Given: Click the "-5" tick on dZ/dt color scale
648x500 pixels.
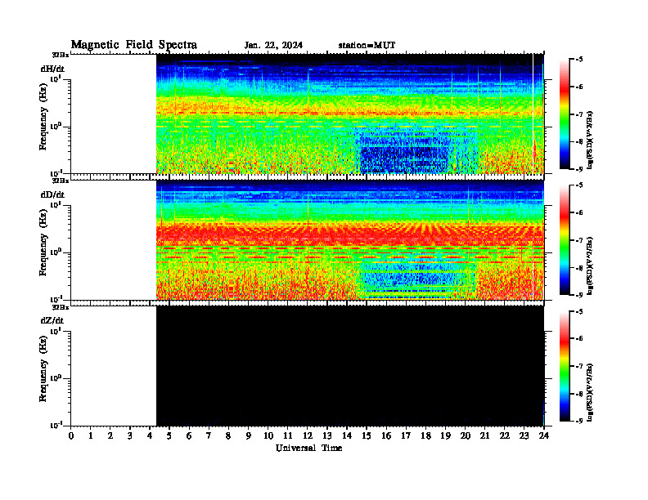Looking at the screenshot, I should [x=579, y=312].
